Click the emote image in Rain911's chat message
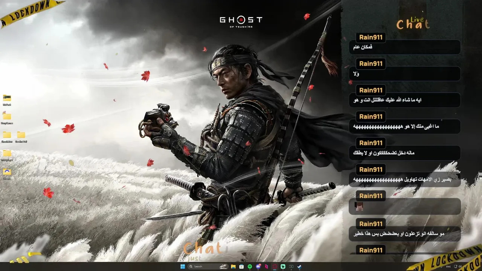The width and height of the screenshot is (482, 271). point(359,206)
